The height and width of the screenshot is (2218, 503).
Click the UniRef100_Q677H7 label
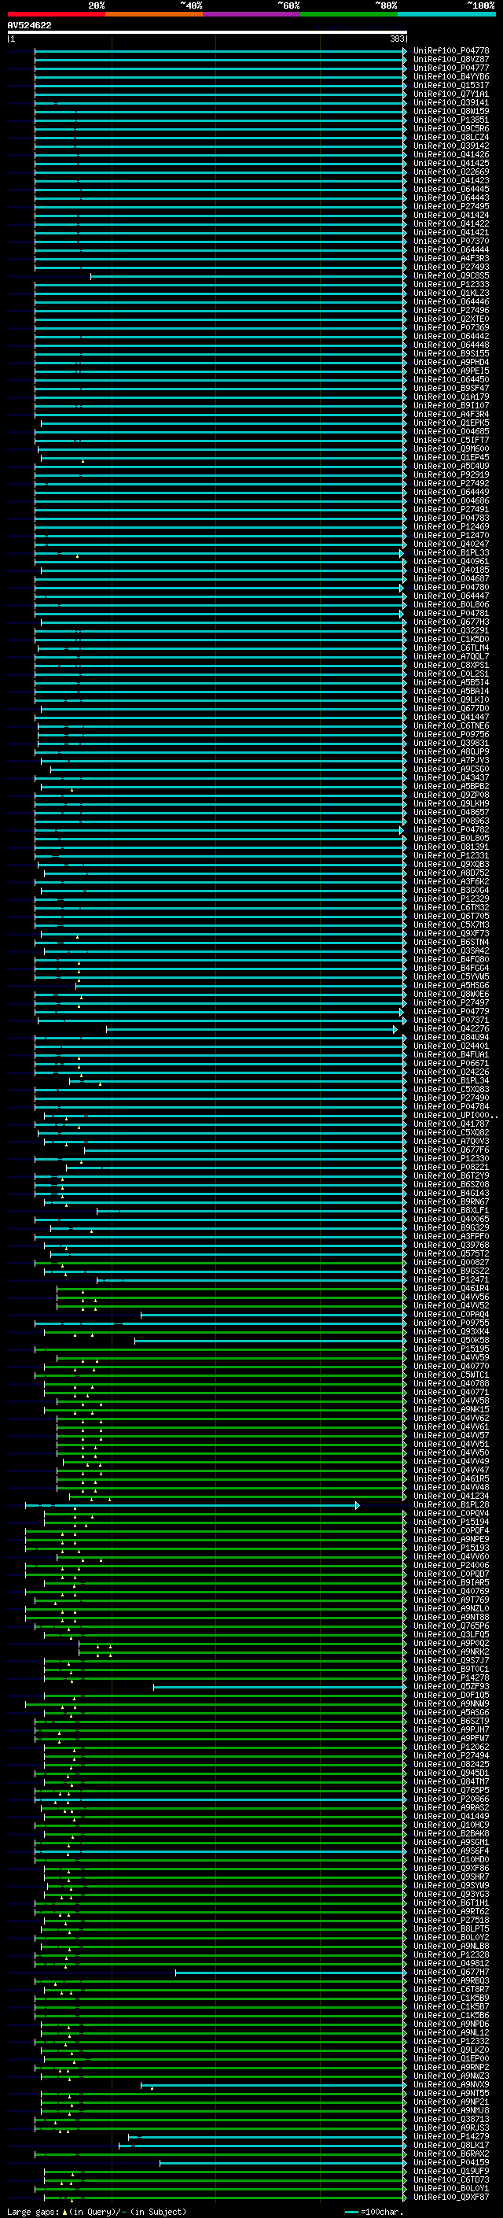click(x=450, y=1973)
